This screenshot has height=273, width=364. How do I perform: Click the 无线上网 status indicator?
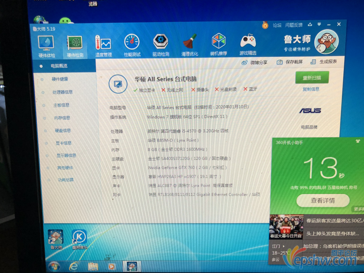172,90
